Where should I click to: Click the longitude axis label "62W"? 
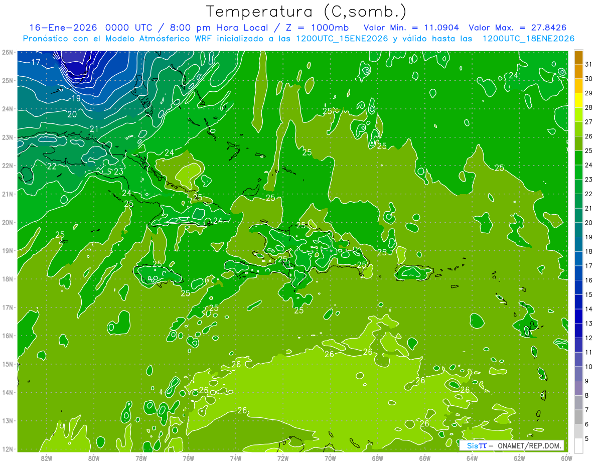(519, 458)
